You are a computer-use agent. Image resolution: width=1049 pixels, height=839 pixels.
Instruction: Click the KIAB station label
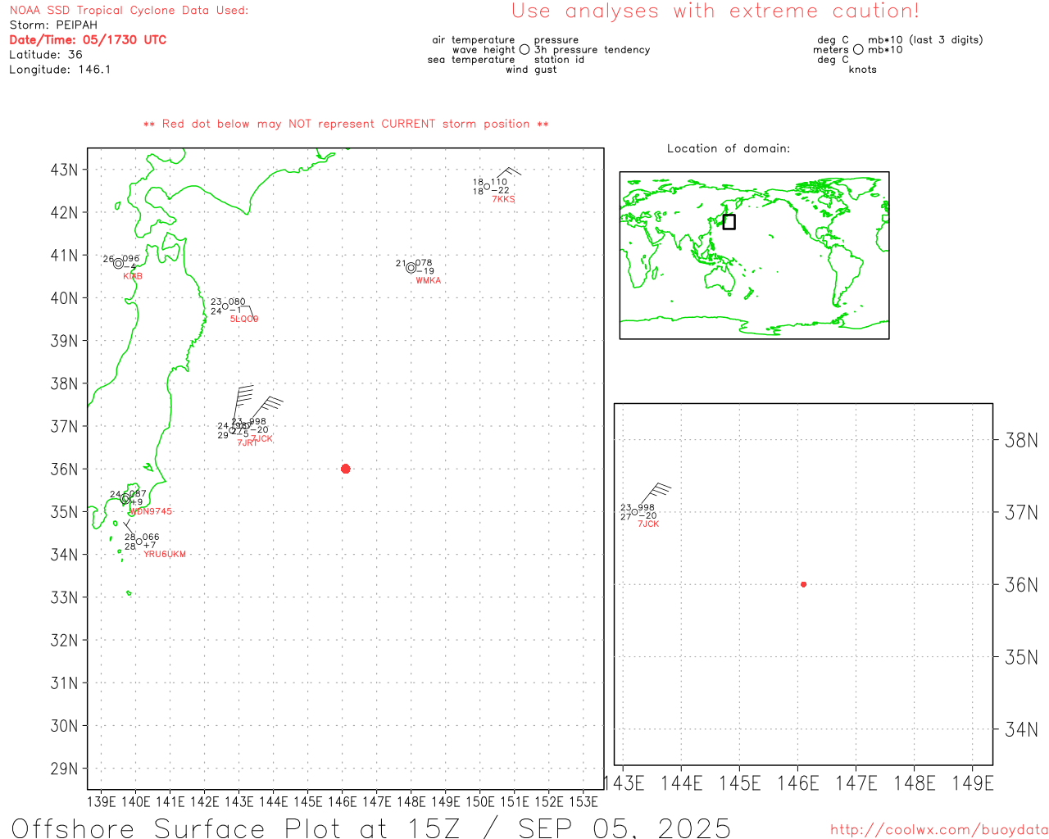[133, 277]
